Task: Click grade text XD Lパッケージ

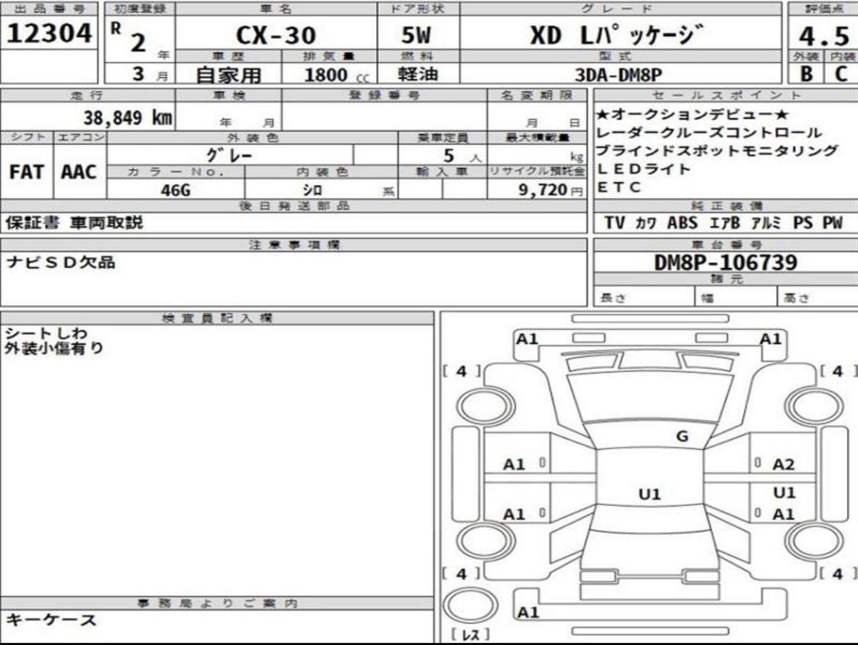Action: point(617,34)
